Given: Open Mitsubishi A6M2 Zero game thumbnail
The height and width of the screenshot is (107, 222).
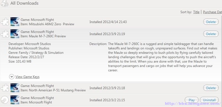Looking at the screenshot, I should click(15, 22).
